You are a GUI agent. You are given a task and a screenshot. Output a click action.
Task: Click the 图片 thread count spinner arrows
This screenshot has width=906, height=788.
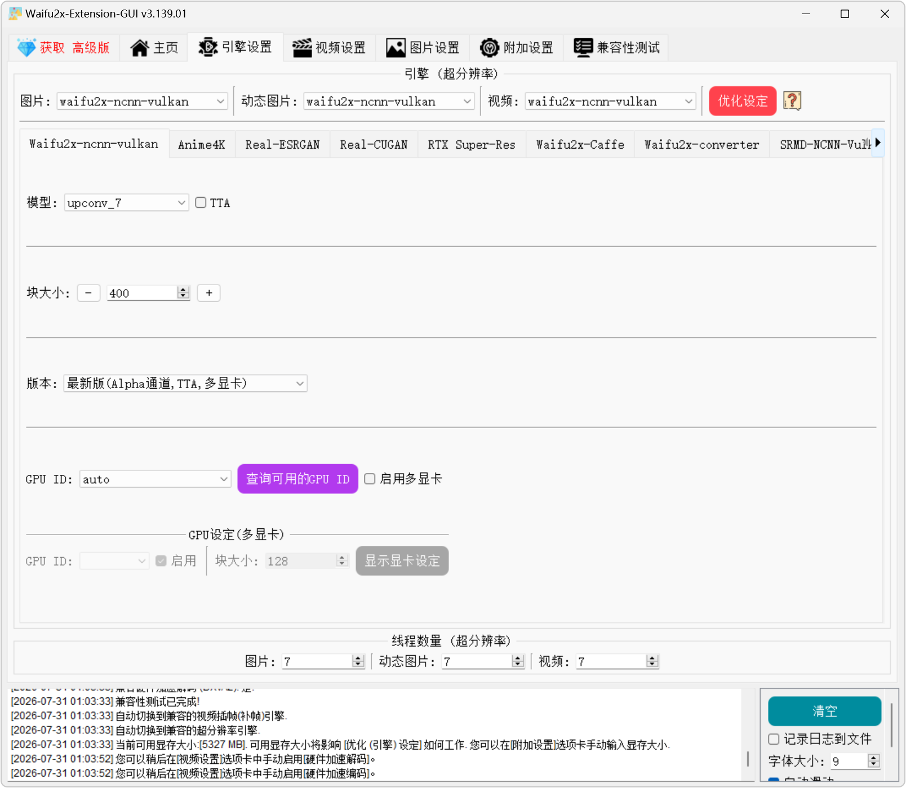(x=358, y=661)
